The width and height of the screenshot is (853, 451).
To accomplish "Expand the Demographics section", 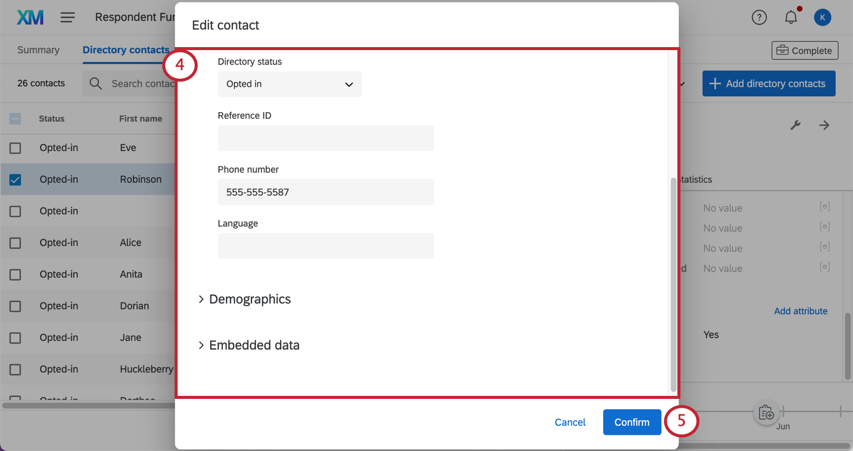I will click(249, 299).
